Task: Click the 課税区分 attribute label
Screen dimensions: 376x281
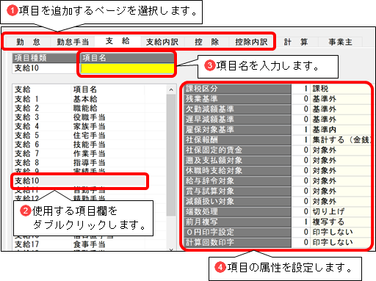Action: pyautogui.click(x=237, y=89)
